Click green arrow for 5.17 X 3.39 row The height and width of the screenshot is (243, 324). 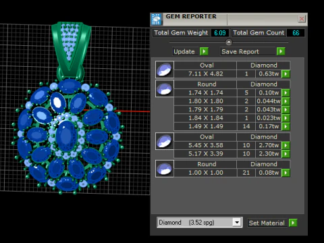(286, 154)
